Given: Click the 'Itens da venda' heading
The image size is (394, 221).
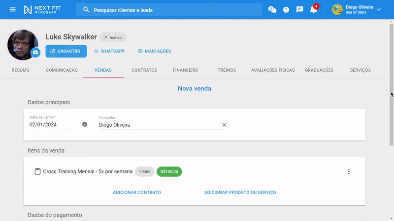Looking at the screenshot, I should click(46, 151).
